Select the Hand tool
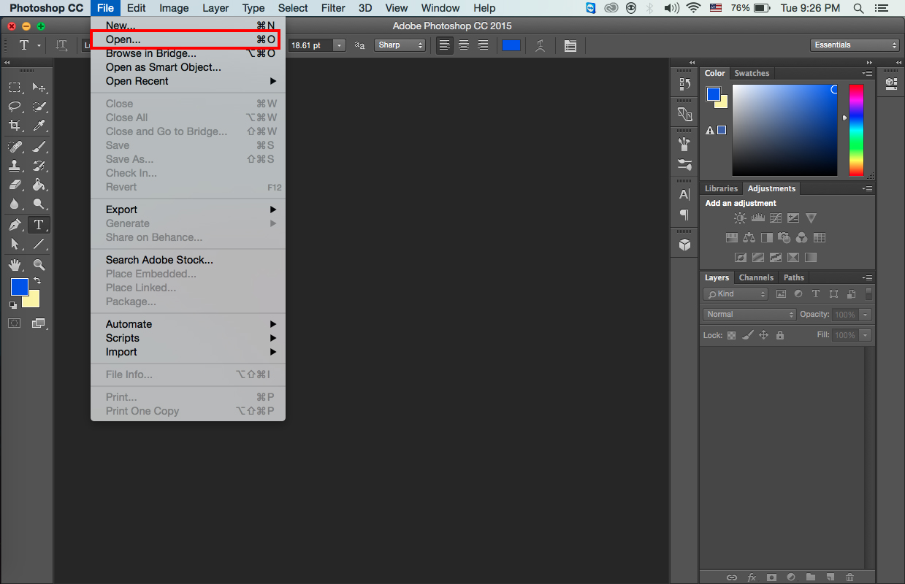 (15, 265)
